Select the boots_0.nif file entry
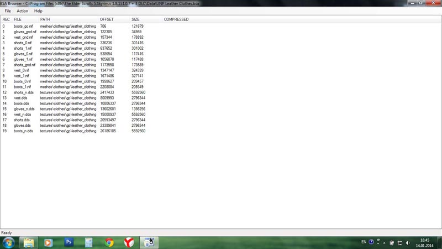The image size is (442, 249). 22,81
